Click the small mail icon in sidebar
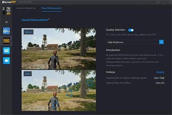 tap(7, 22)
